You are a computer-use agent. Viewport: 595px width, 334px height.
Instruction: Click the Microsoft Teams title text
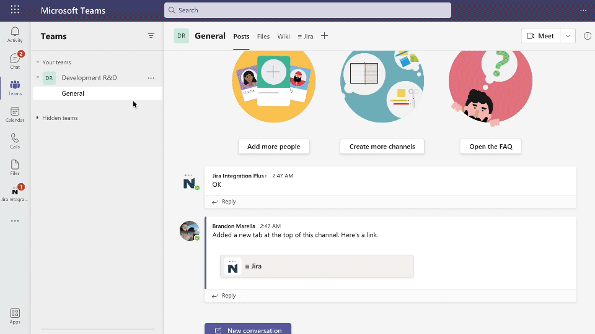[x=73, y=11]
